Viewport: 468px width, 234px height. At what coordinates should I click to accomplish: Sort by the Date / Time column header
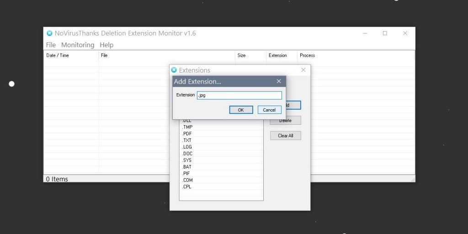(x=58, y=55)
